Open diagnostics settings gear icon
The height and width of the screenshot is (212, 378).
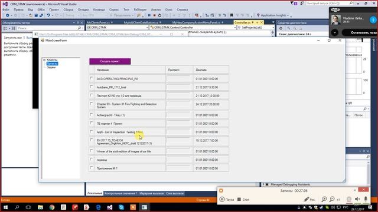click(x=281, y=28)
